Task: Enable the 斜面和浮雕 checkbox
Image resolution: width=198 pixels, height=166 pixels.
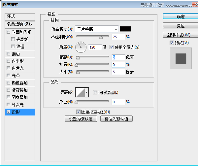Action: (x=8, y=32)
